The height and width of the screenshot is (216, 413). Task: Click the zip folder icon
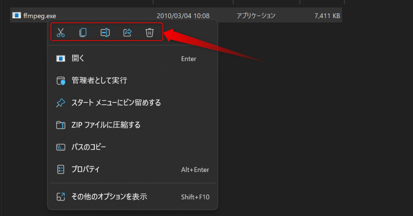60,125
